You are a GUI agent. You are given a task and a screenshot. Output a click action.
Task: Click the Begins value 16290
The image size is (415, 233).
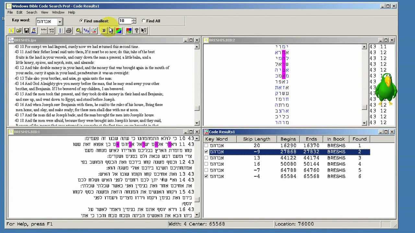(288, 146)
